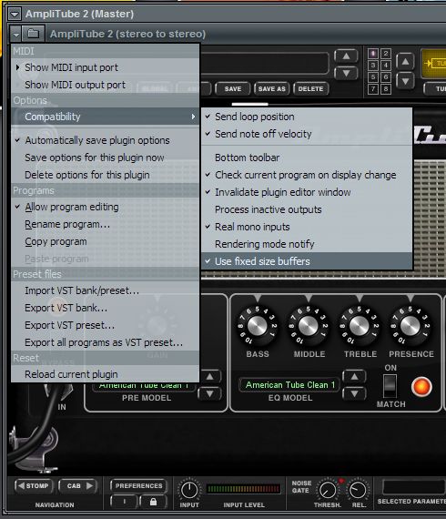This screenshot has height=519, width=446.
Task: Select rig slot 5
Action: 373,77
